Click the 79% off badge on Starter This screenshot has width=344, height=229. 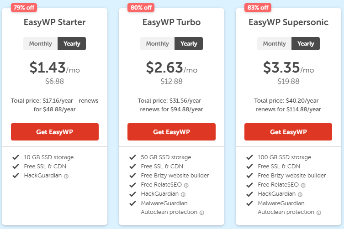tap(24, 7)
